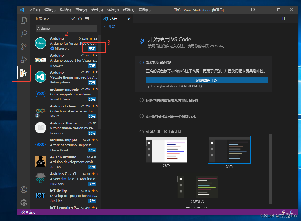Click the extensions search input field
Image resolution: width=301 pixels, height=221 pixels.
[67, 28]
